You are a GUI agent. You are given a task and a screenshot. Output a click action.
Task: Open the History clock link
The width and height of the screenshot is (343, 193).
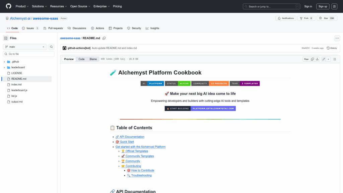pyautogui.click(x=332, y=48)
